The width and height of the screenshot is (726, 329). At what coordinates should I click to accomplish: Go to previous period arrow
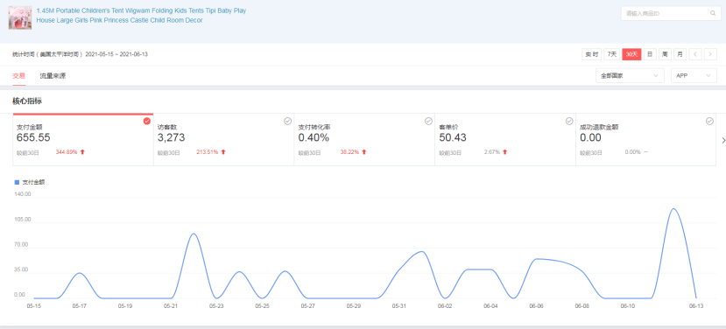[695, 54]
